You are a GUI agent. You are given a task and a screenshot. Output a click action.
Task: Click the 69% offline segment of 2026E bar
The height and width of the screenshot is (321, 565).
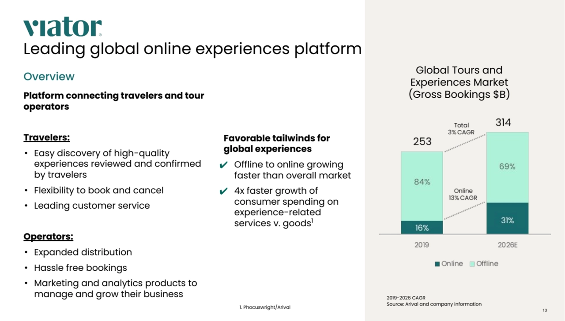(507, 168)
